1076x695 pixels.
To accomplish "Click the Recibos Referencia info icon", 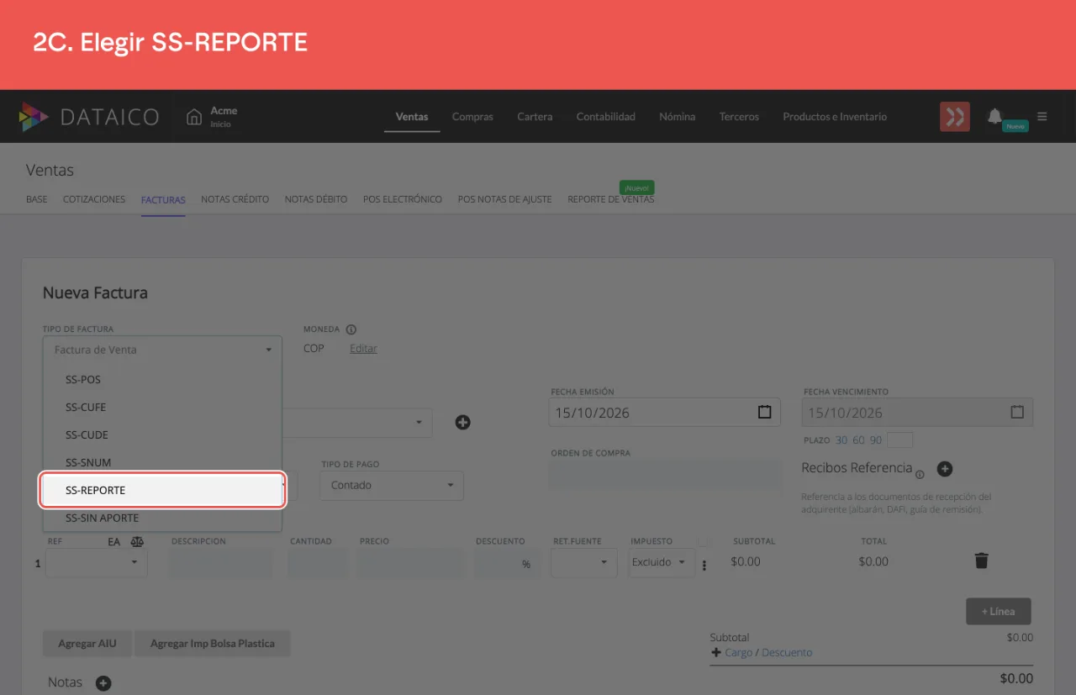I will pyautogui.click(x=920, y=474).
